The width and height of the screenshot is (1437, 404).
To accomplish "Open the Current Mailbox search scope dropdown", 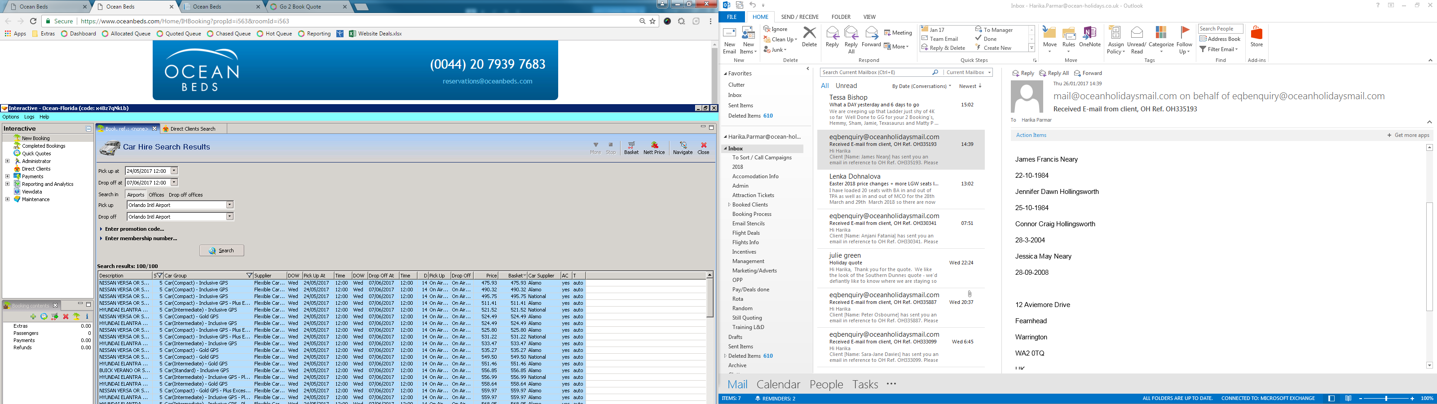I will (969, 73).
